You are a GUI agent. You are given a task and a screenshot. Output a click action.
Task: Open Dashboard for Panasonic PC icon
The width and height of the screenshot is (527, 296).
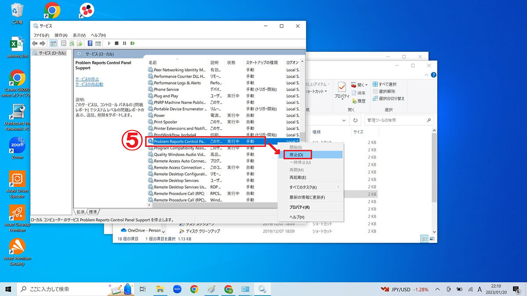[x=17, y=118]
